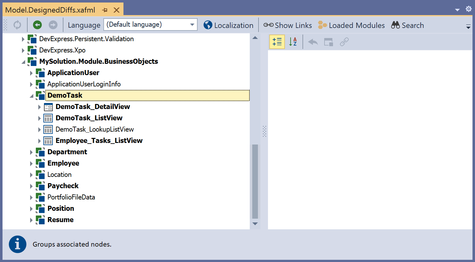Screen dimensions: 475x262
Task: Click the Localization globe icon
Action: tap(208, 25)
